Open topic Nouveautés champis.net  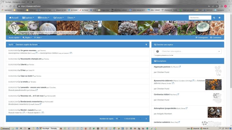pos(31,59)
